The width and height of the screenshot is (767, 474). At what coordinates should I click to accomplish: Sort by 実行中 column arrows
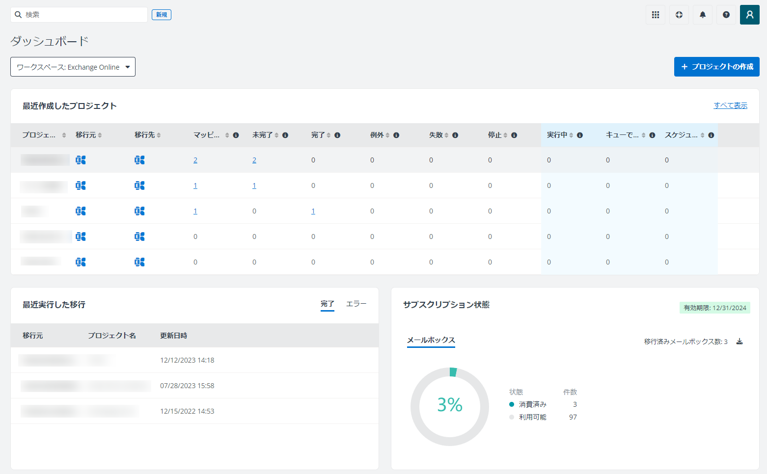click(571, 135)
